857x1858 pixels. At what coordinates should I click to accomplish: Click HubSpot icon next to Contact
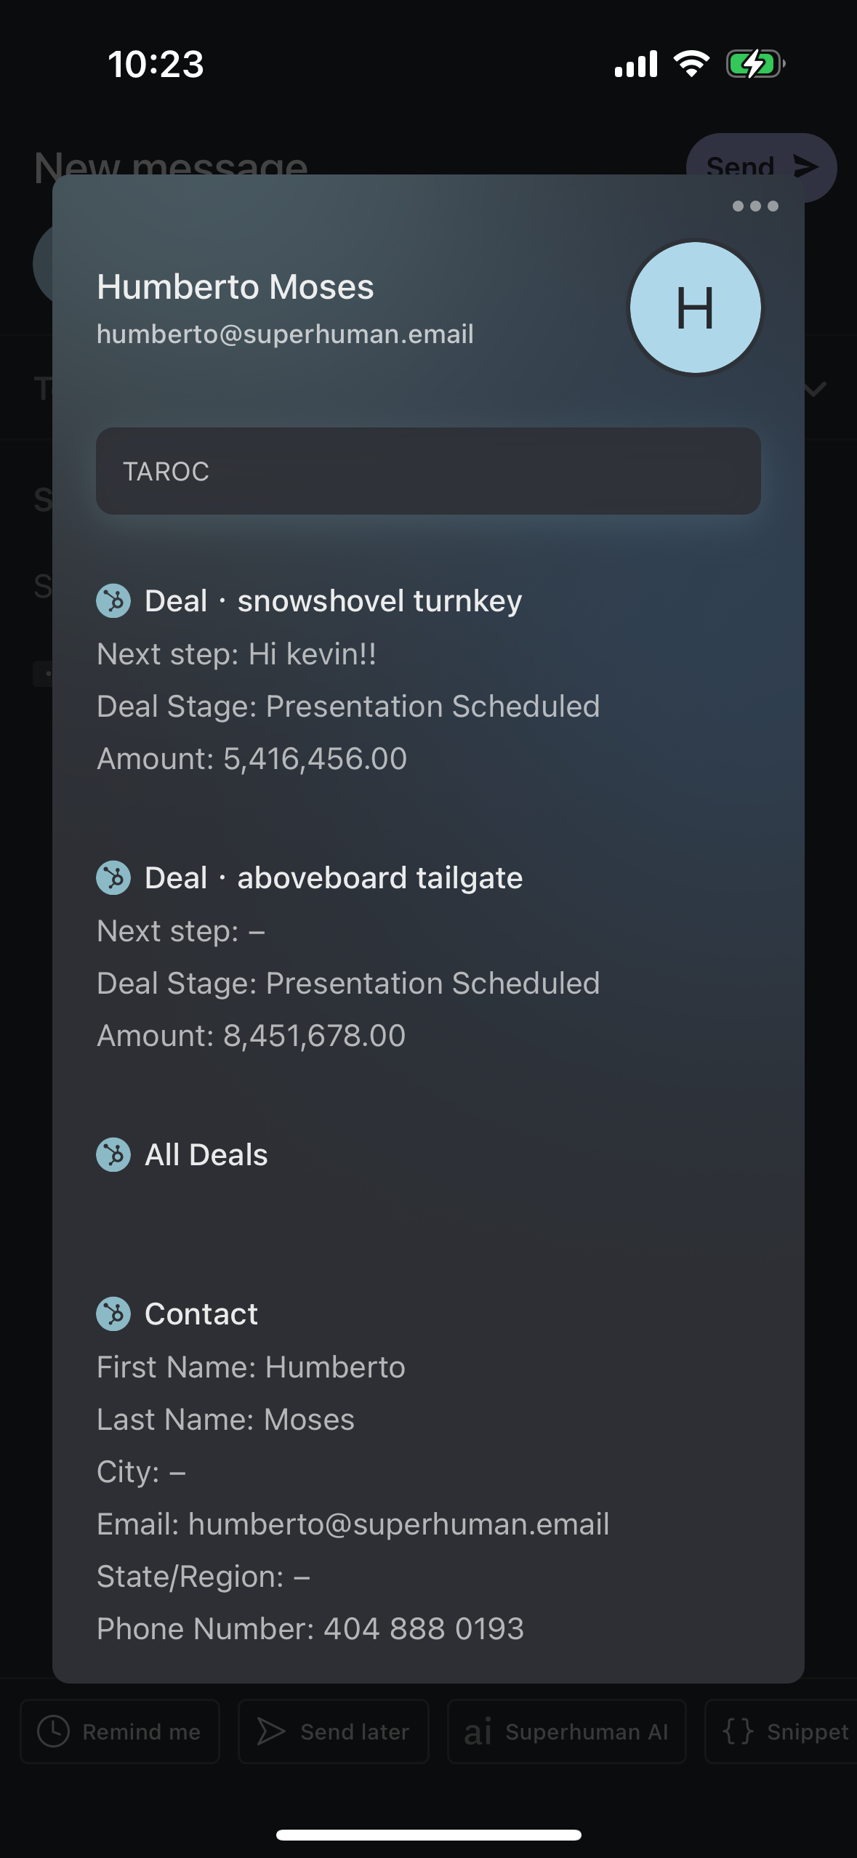click(113, 1314)
